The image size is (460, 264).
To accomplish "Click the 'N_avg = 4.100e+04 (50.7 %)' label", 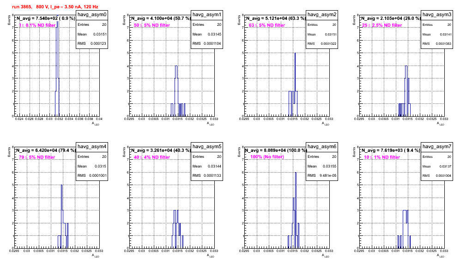I will 160,18.
